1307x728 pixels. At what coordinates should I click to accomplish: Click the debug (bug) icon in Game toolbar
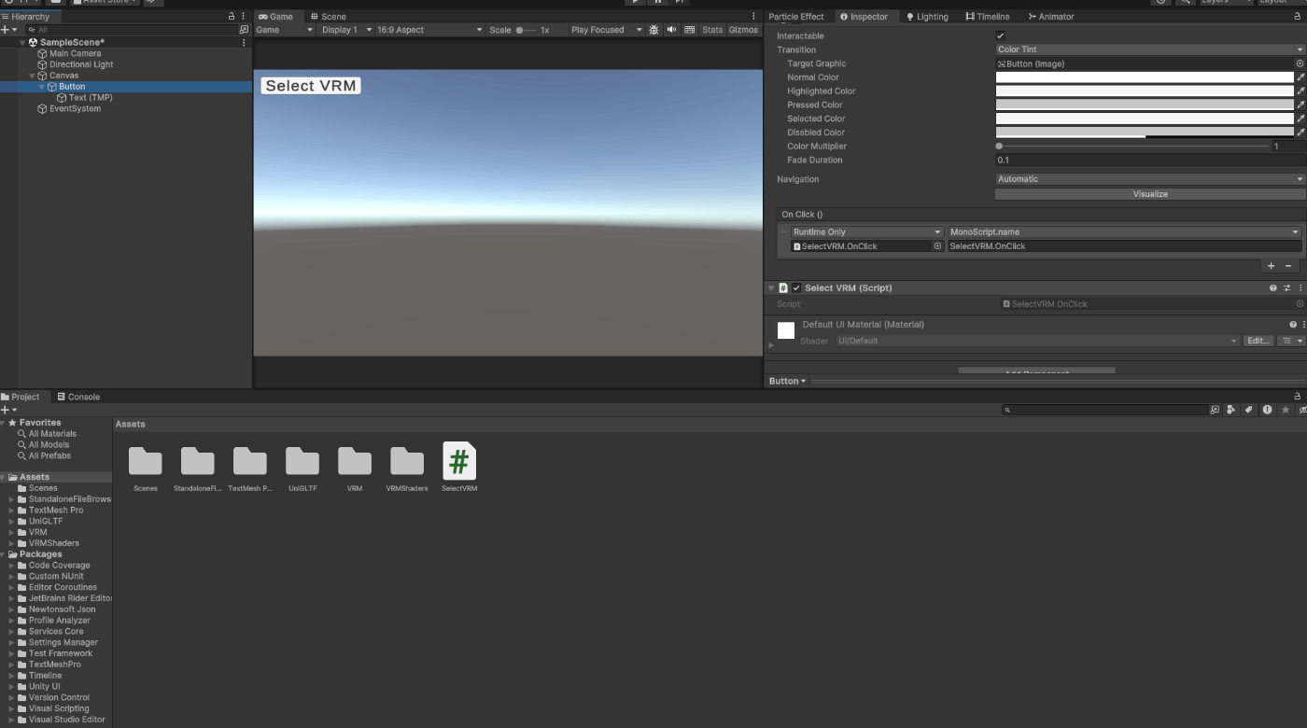tap(652, 29)
